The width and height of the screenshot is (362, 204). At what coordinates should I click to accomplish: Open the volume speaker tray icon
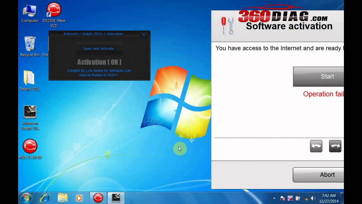313,198
